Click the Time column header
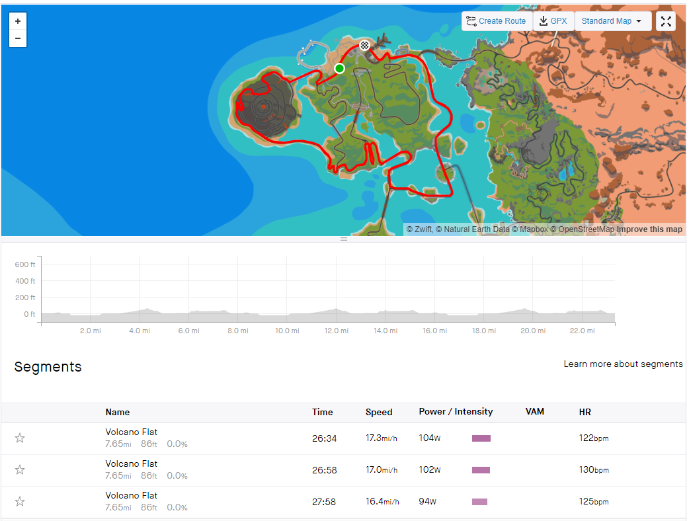This screenshot has width=689, height=521. [322, 412]
